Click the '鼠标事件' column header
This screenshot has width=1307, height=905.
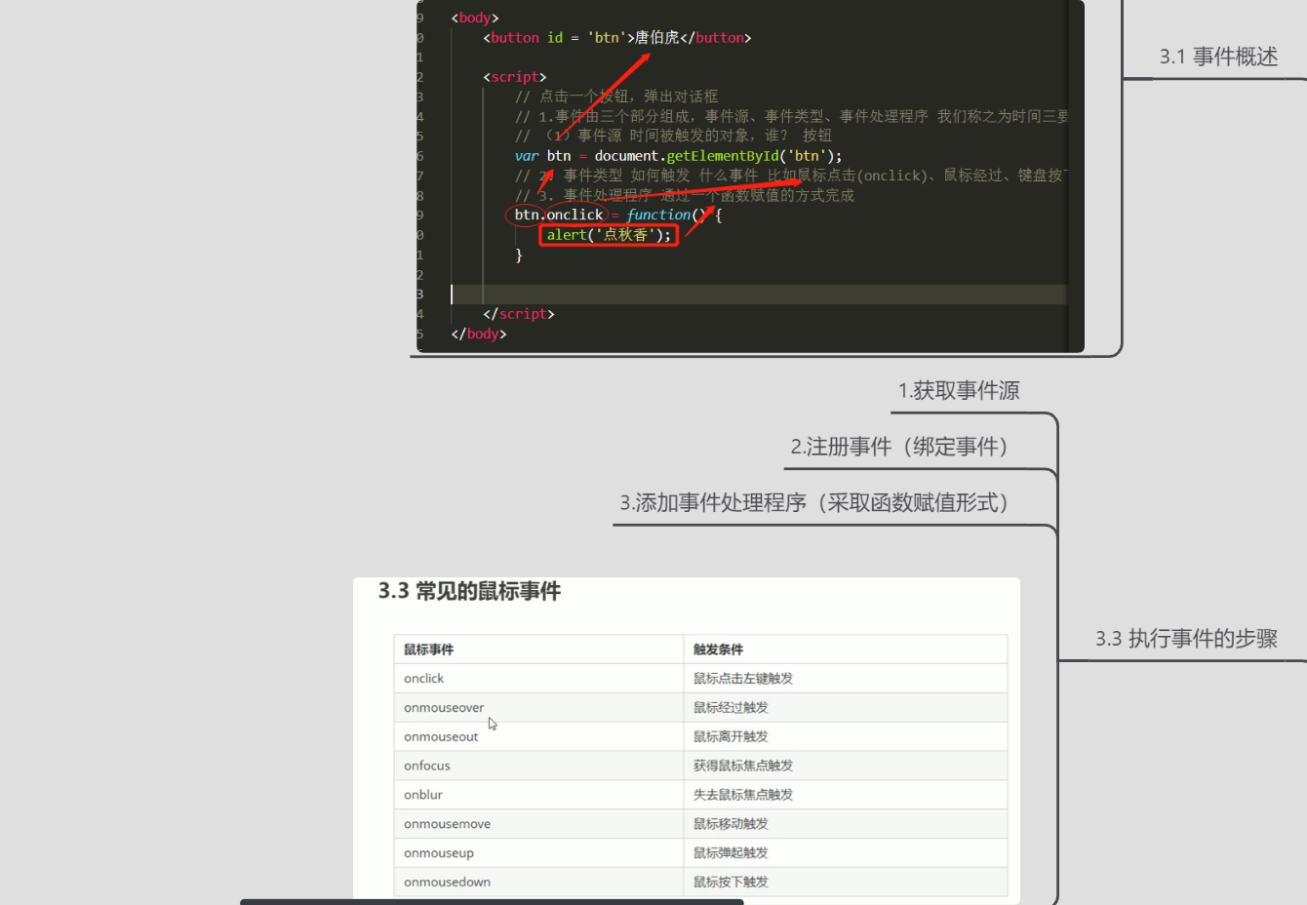[538, 649]
